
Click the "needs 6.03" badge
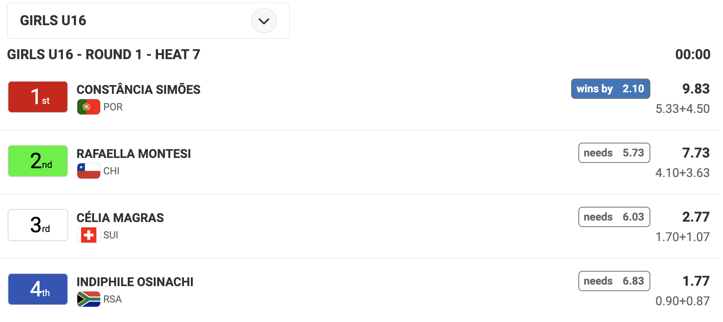(x=614, y=217)
